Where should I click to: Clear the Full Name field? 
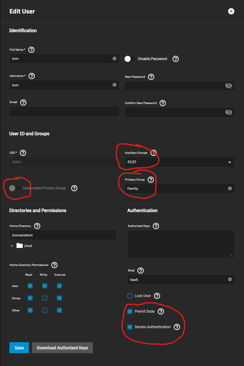[114, 59]
